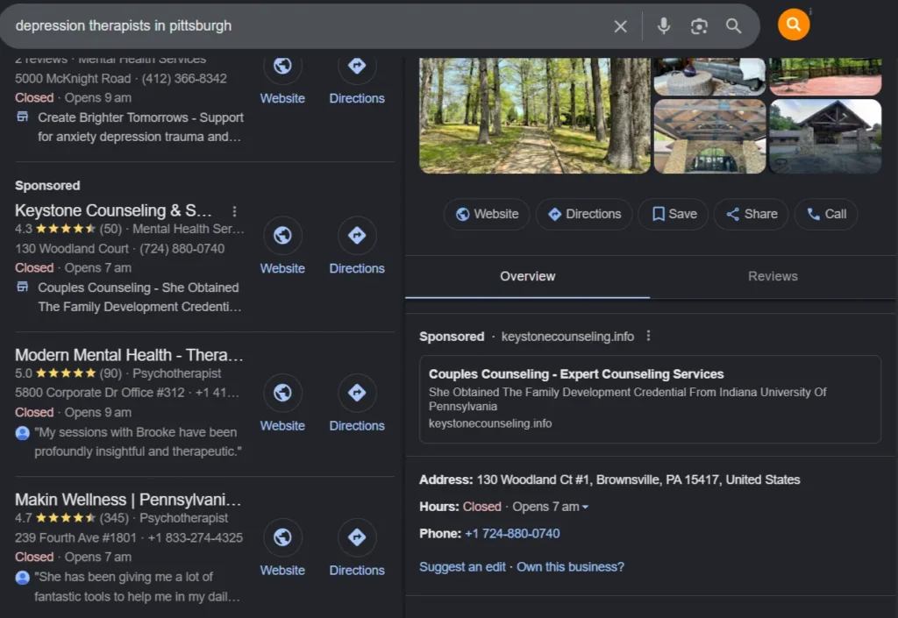The image size is (898, 618).
Task: Click the orange search button
Action: click(x=793, y=25)
